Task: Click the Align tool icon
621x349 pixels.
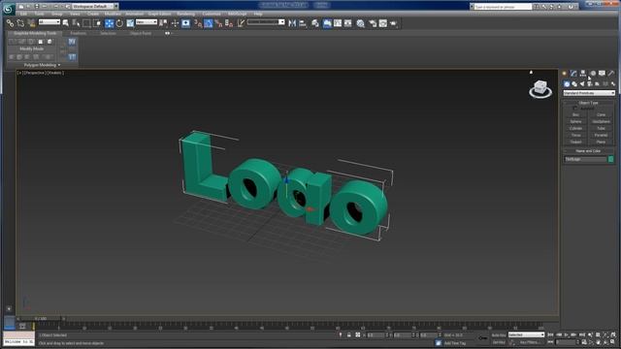Action: [303, 23]
